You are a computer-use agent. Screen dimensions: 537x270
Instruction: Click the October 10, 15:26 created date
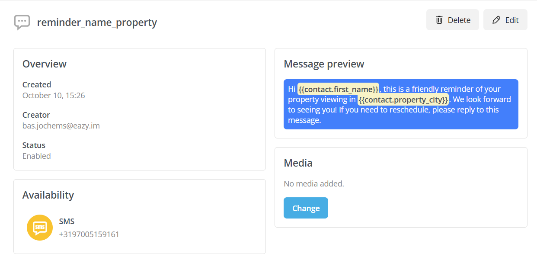pos(54,96)
